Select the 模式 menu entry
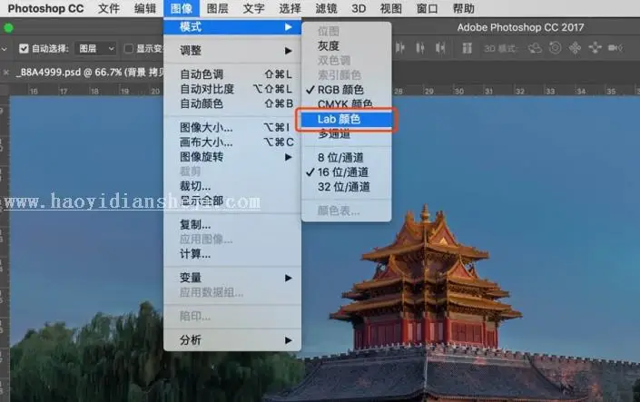Viewport: 640px width, 402px height. tap(232, 27)
